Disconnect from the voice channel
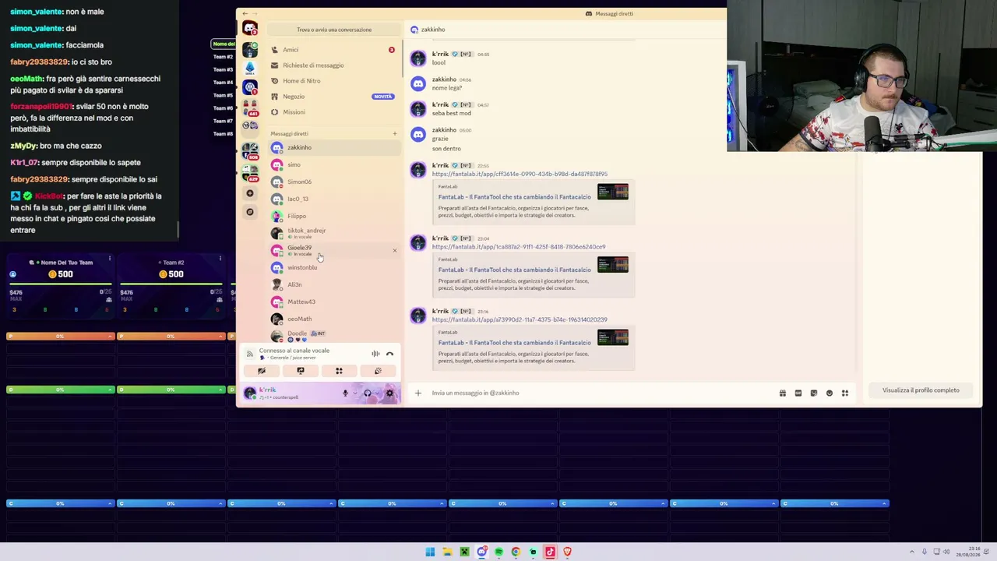The height and width of the screenshot is (561, 997). tap(389, 354)
